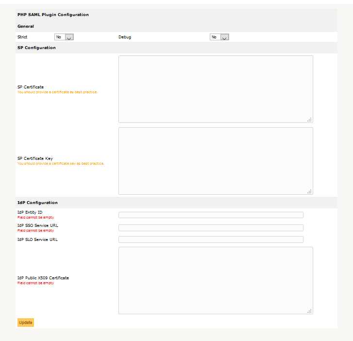Click the 'SP Certificate Key' label
The height and width of the screenshot is (341, 353).
35,158
